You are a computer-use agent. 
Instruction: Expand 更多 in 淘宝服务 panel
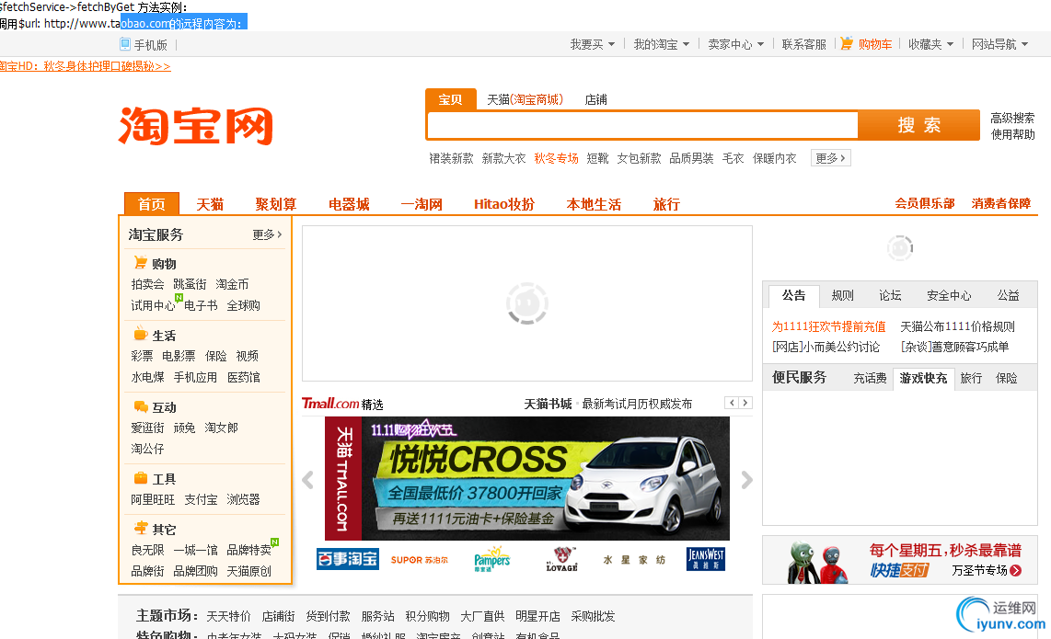tap(268, 234)
